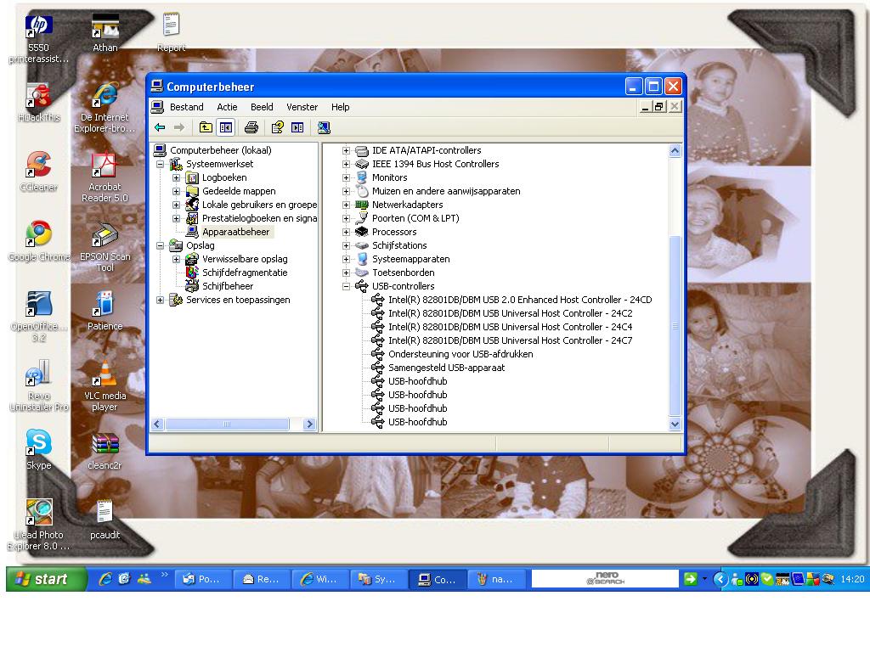Select Schijfbeheer in the left tree
The height and width of the screenshot is (652, 870).
[227, 286]
